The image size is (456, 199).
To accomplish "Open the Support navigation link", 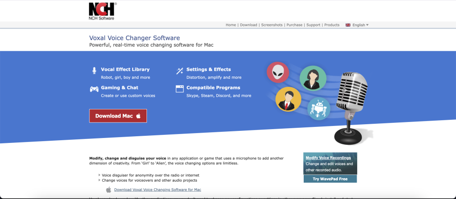I will tap(313, 25).
